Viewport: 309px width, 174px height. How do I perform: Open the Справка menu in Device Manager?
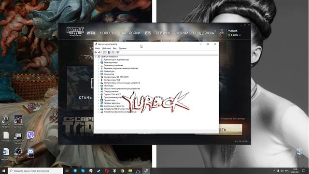coord(123,48)
